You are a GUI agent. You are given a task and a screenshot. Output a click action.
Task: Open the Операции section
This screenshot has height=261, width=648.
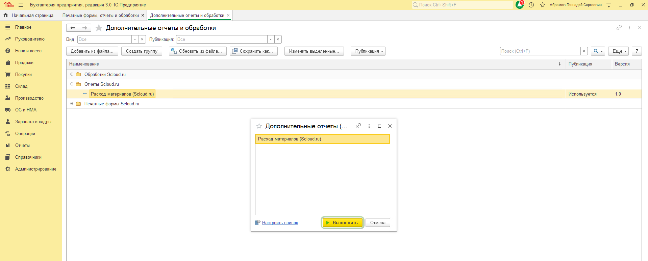tap(31, 134)
